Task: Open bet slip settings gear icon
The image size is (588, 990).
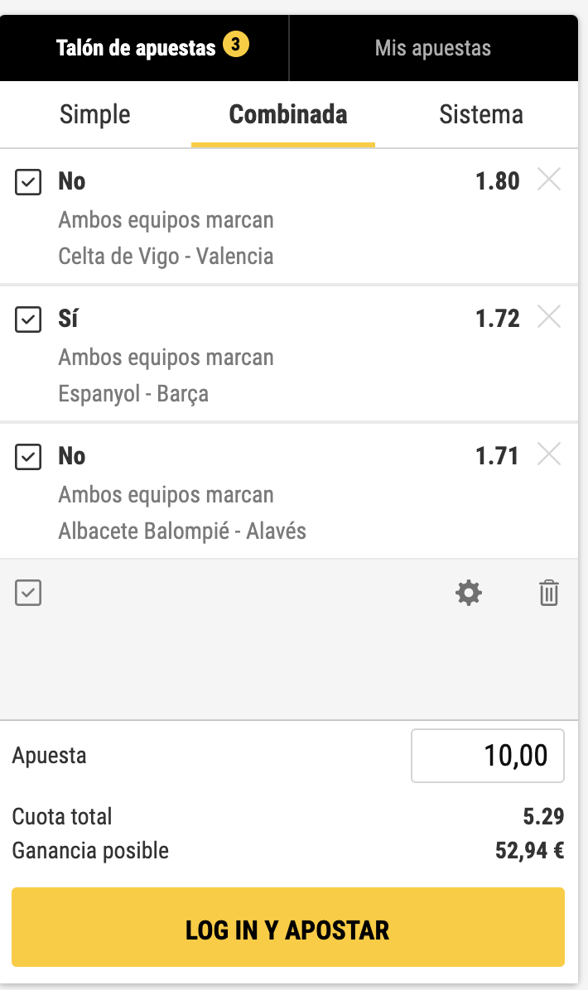Action: [469, 593]
